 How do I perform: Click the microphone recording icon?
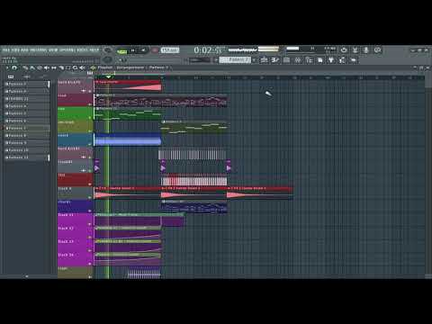(x=366, y=49)
